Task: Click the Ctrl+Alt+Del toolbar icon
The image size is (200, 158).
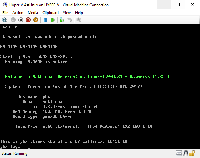Action: click(4, 20)
